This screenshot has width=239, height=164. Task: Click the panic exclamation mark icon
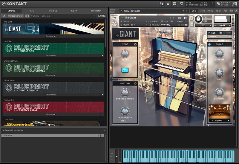[x=212, y=4]
